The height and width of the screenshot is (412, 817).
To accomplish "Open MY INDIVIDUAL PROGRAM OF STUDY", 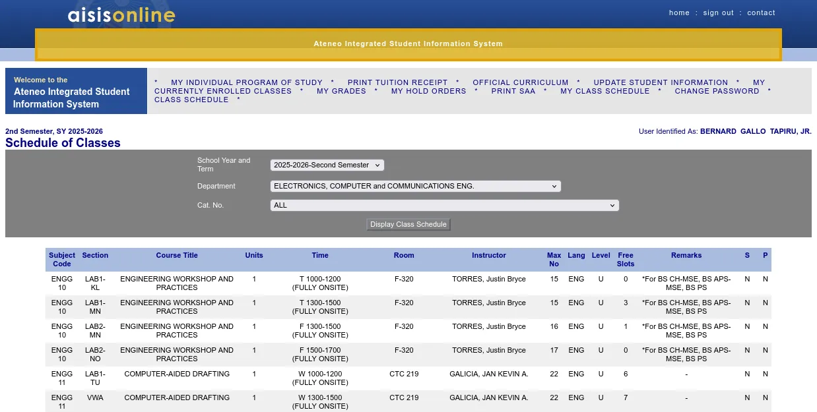I will [x=247, y=82].
